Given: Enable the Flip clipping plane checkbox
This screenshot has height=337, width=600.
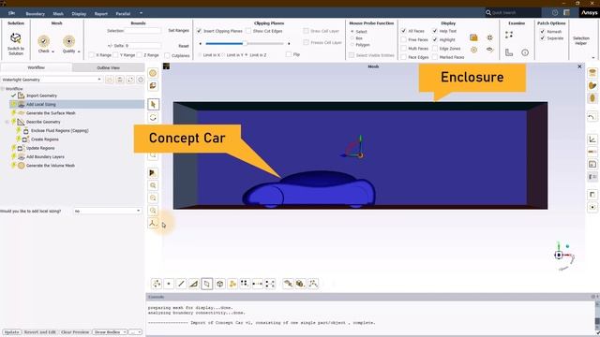Looking at the screenshot, I should 289,54.
